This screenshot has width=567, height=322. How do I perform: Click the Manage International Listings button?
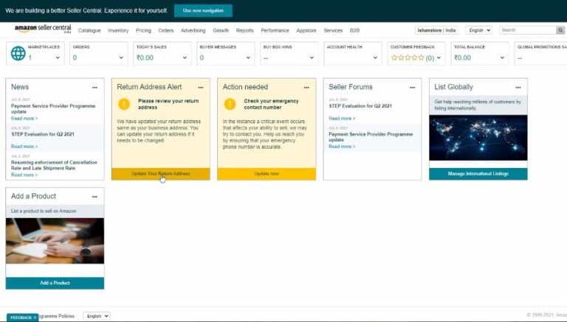pos(478,174)
